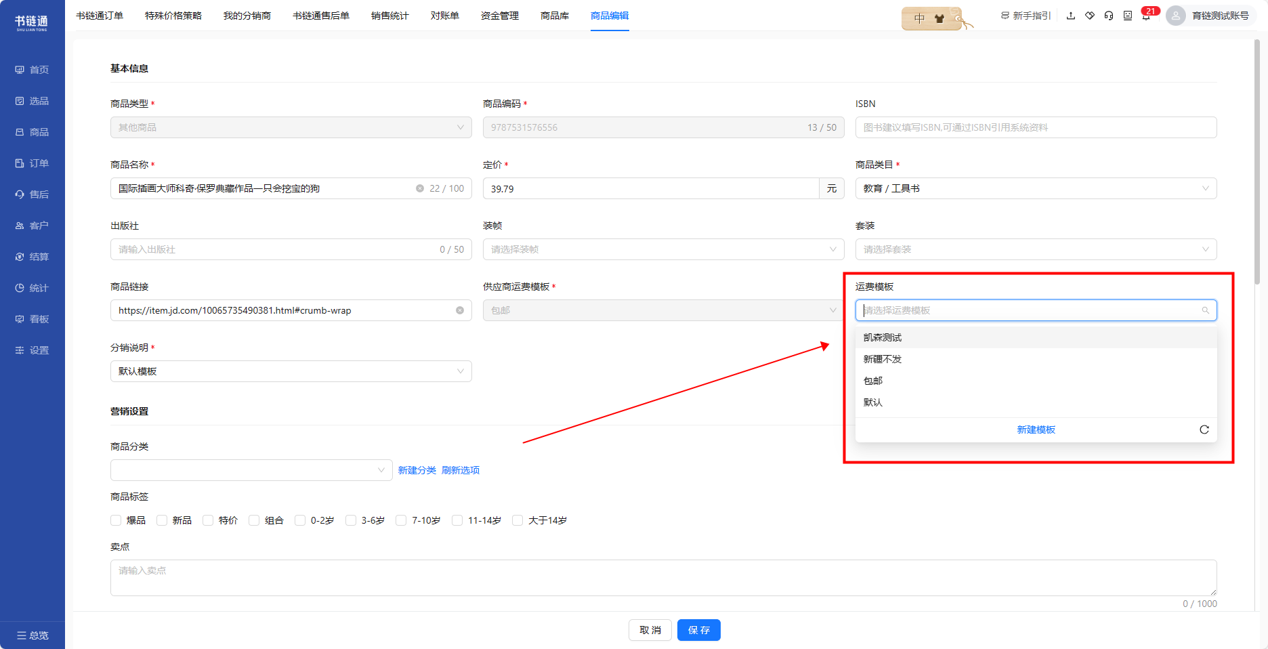This screenshot has height=649, width=1268.
Task: Open the 结算 sidebar section
Action: [x=32, y=257]
